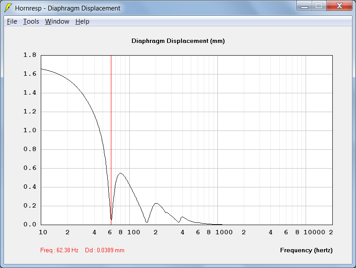Image resolution: width=356 pixels, height=268 pixels.
Task: Click the 0.6 label on displacement axis
Action: (x=30, y=168)
